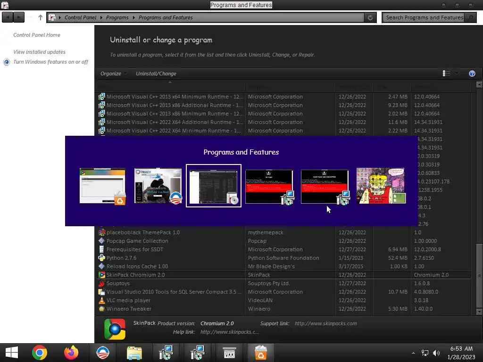This screenshot has width=483, height=362.
Task: Click Uninstall/Change in the toolbar
Action: point(156,74)
